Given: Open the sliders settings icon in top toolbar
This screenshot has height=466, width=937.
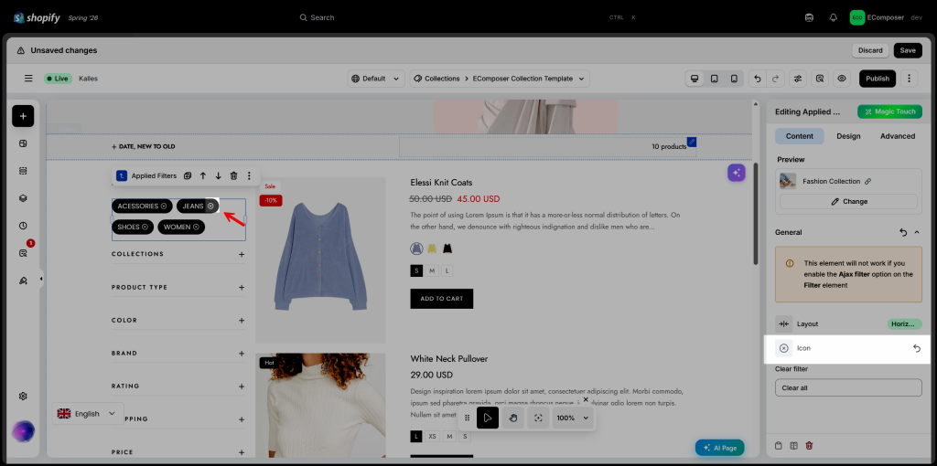Looking at the screenshot, I should [x=797, y=79].
